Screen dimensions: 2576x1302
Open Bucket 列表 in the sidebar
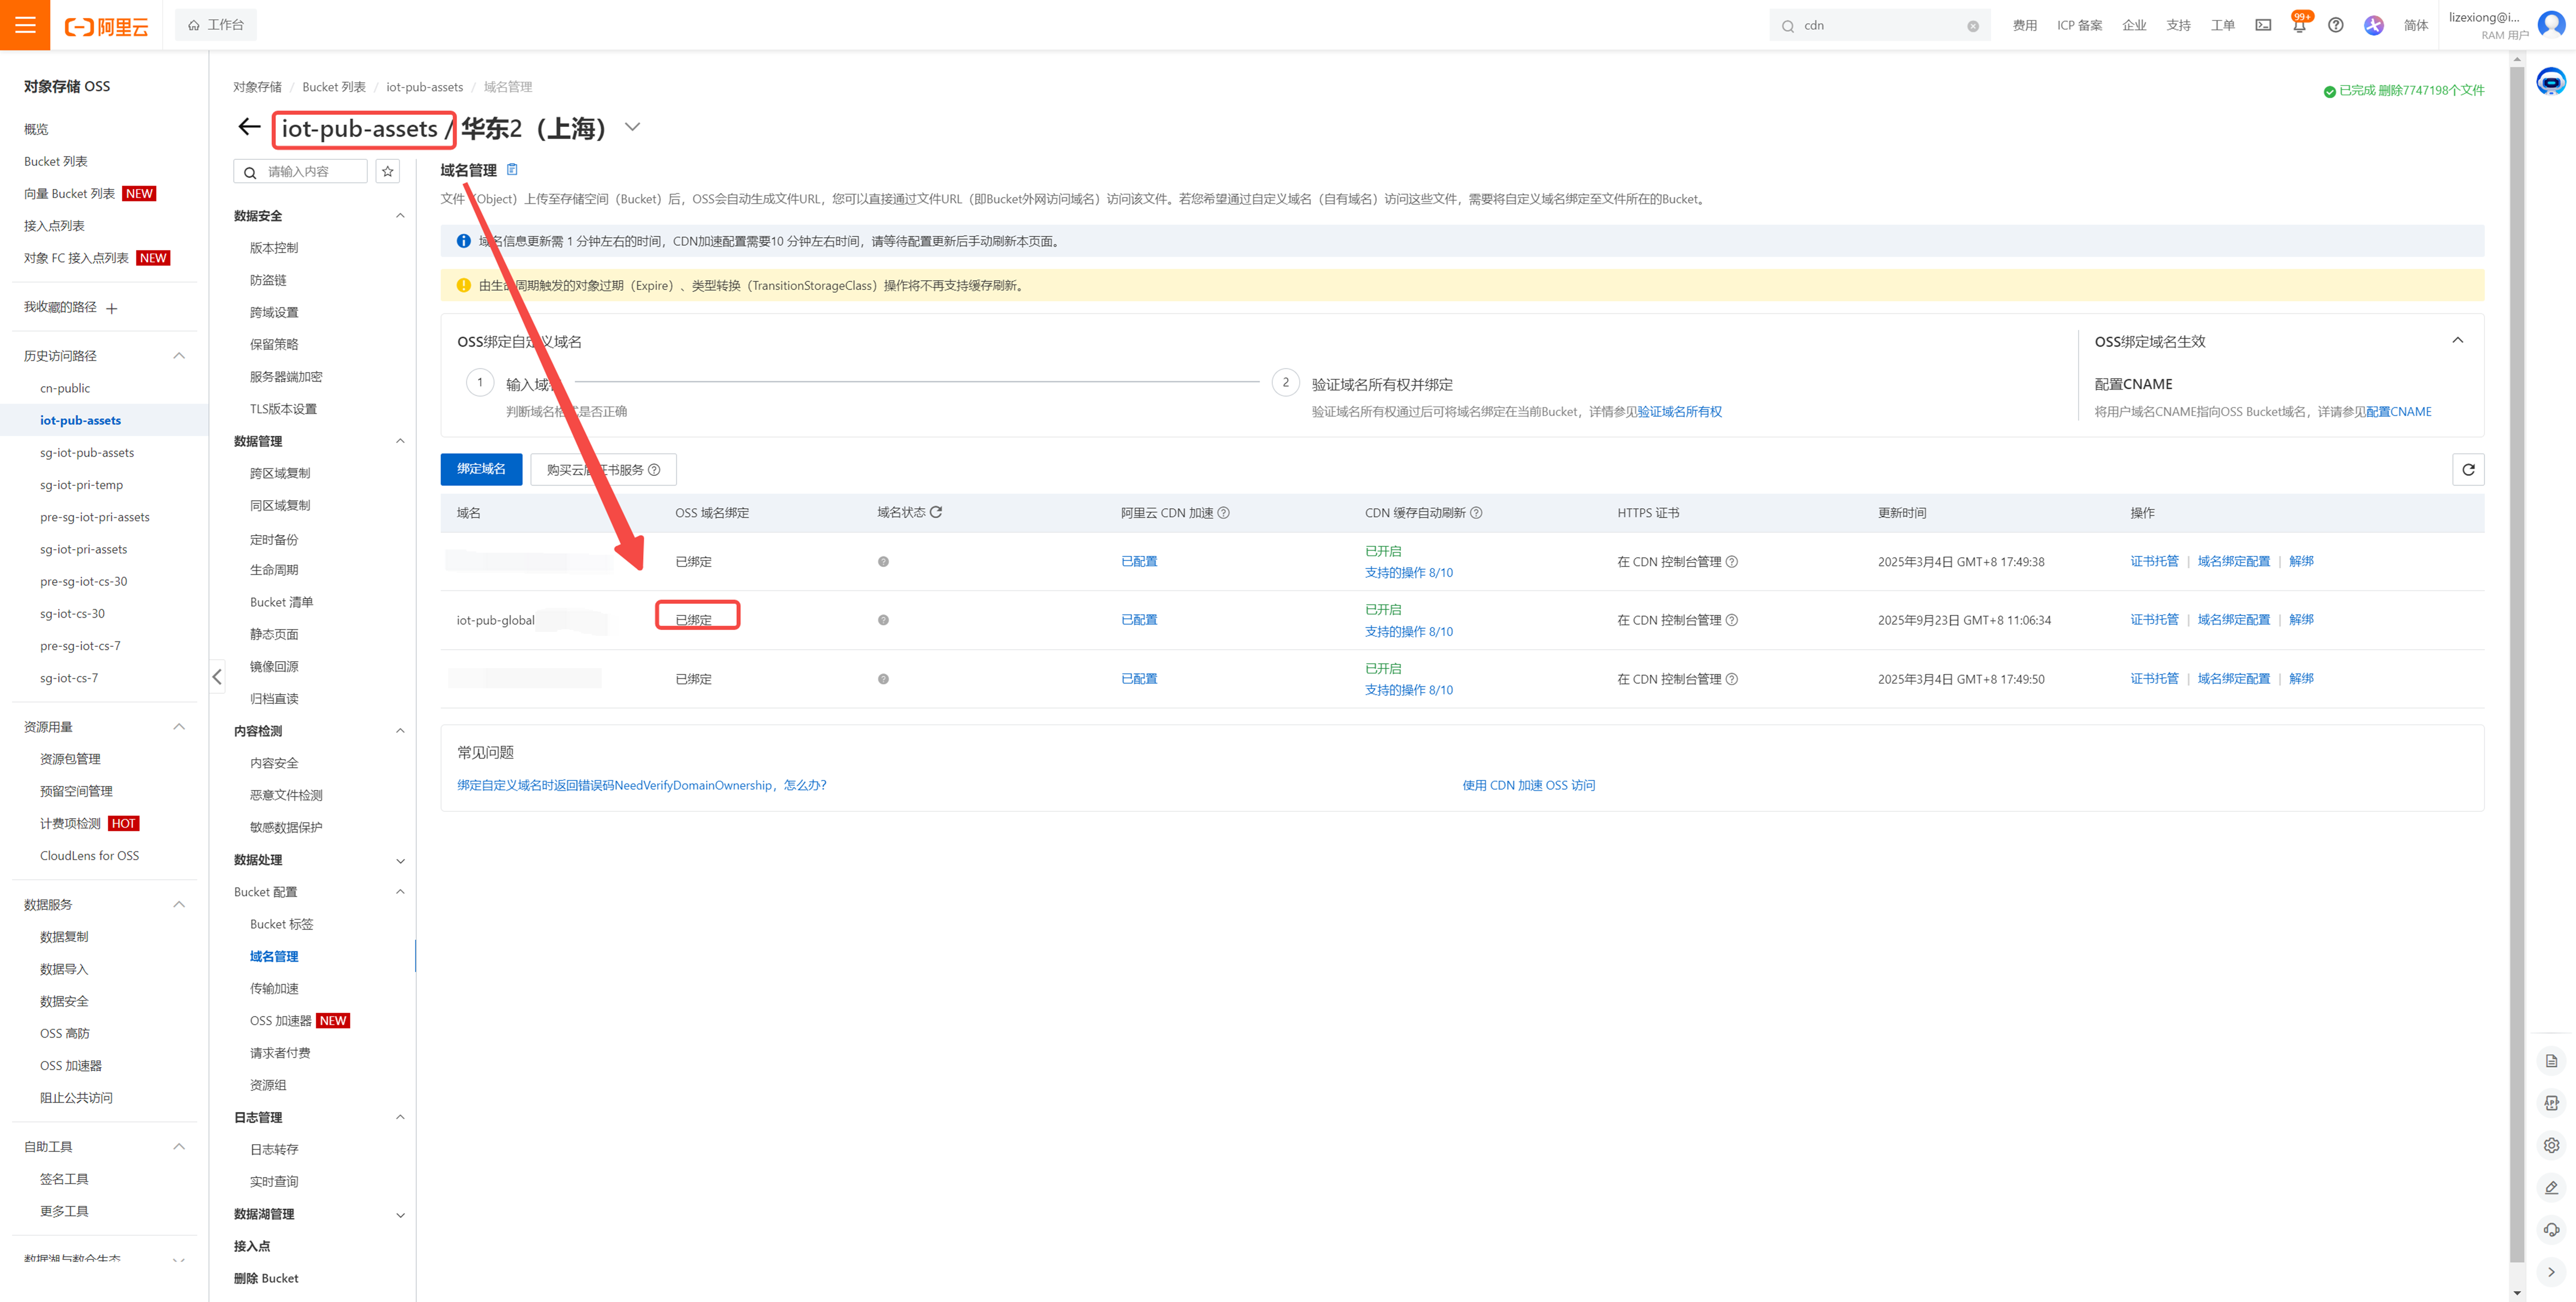tap(56, 161)
